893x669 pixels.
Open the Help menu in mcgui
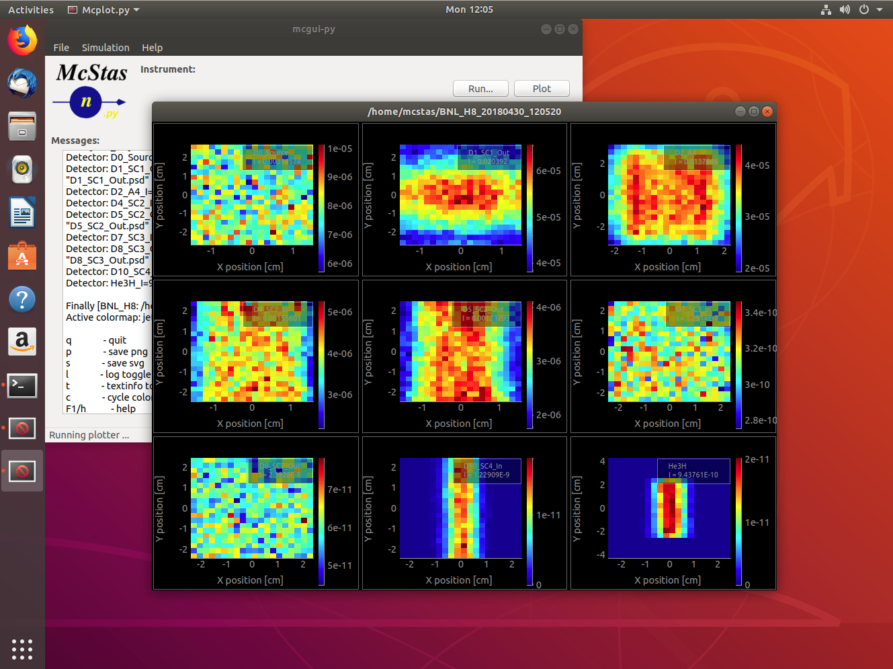click(x=152, y=48)
